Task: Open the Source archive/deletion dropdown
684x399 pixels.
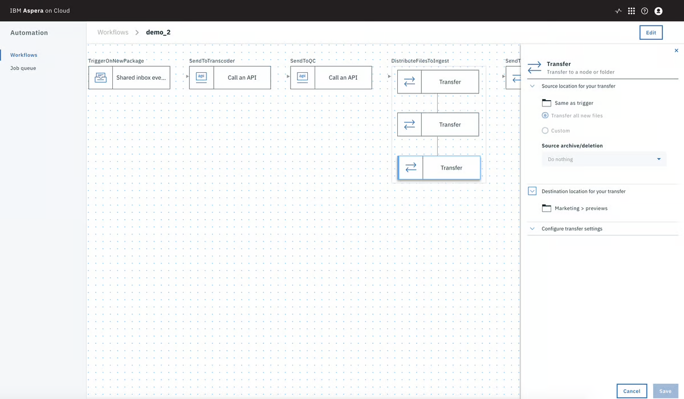Action: pyautogui.click(x=604, y=159)
